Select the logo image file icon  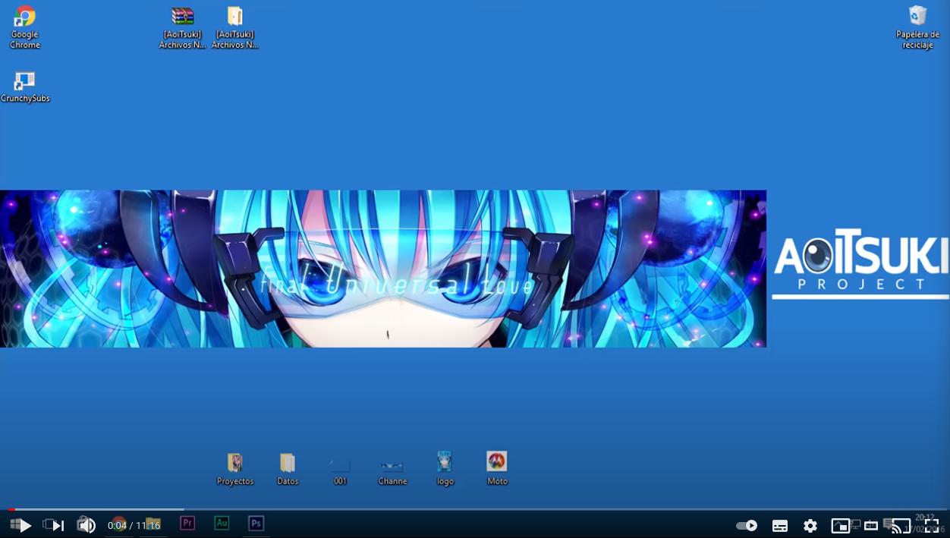coord(445,469)
